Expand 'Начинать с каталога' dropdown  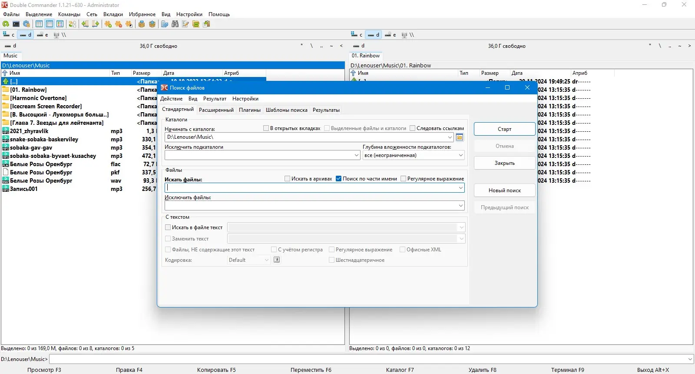coord(450,137)
